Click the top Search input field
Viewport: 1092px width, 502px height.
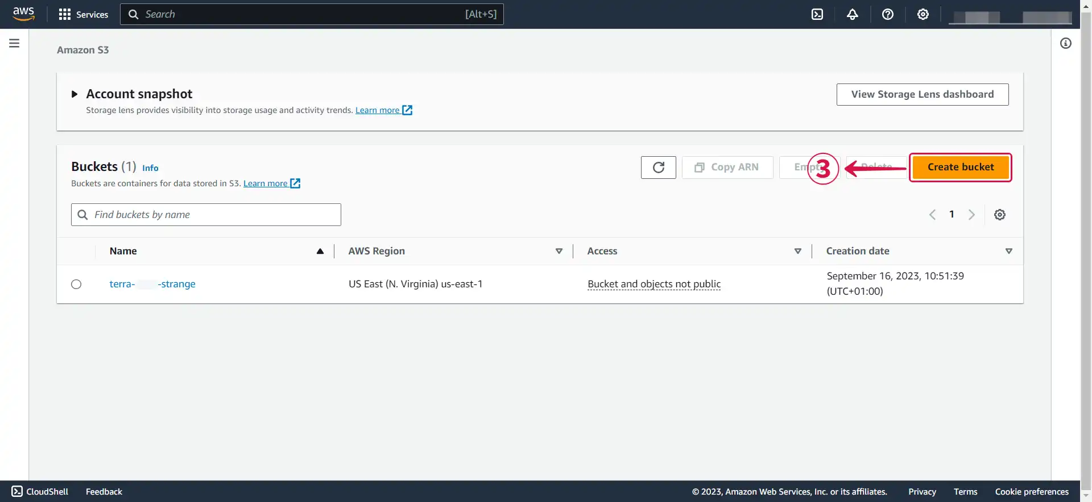click(x=312, y=14)
